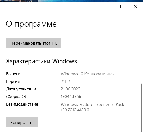Click the Взаимодействие label
Viewport: 143px width, 132px height.
click(x=22, y=104)
